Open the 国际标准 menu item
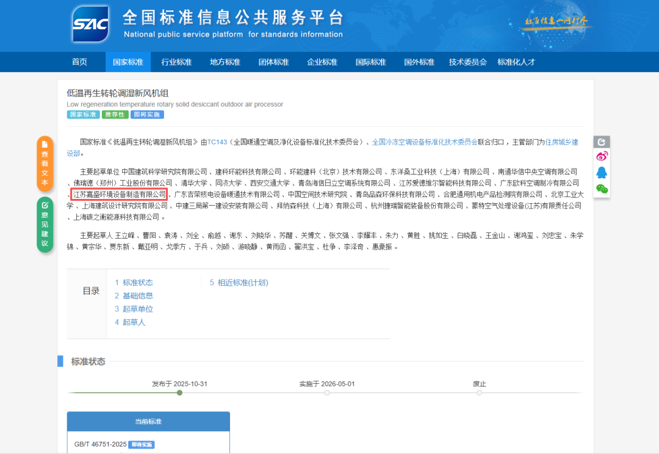The height and width of the screenshot is (454, 659). click(371, 62)
